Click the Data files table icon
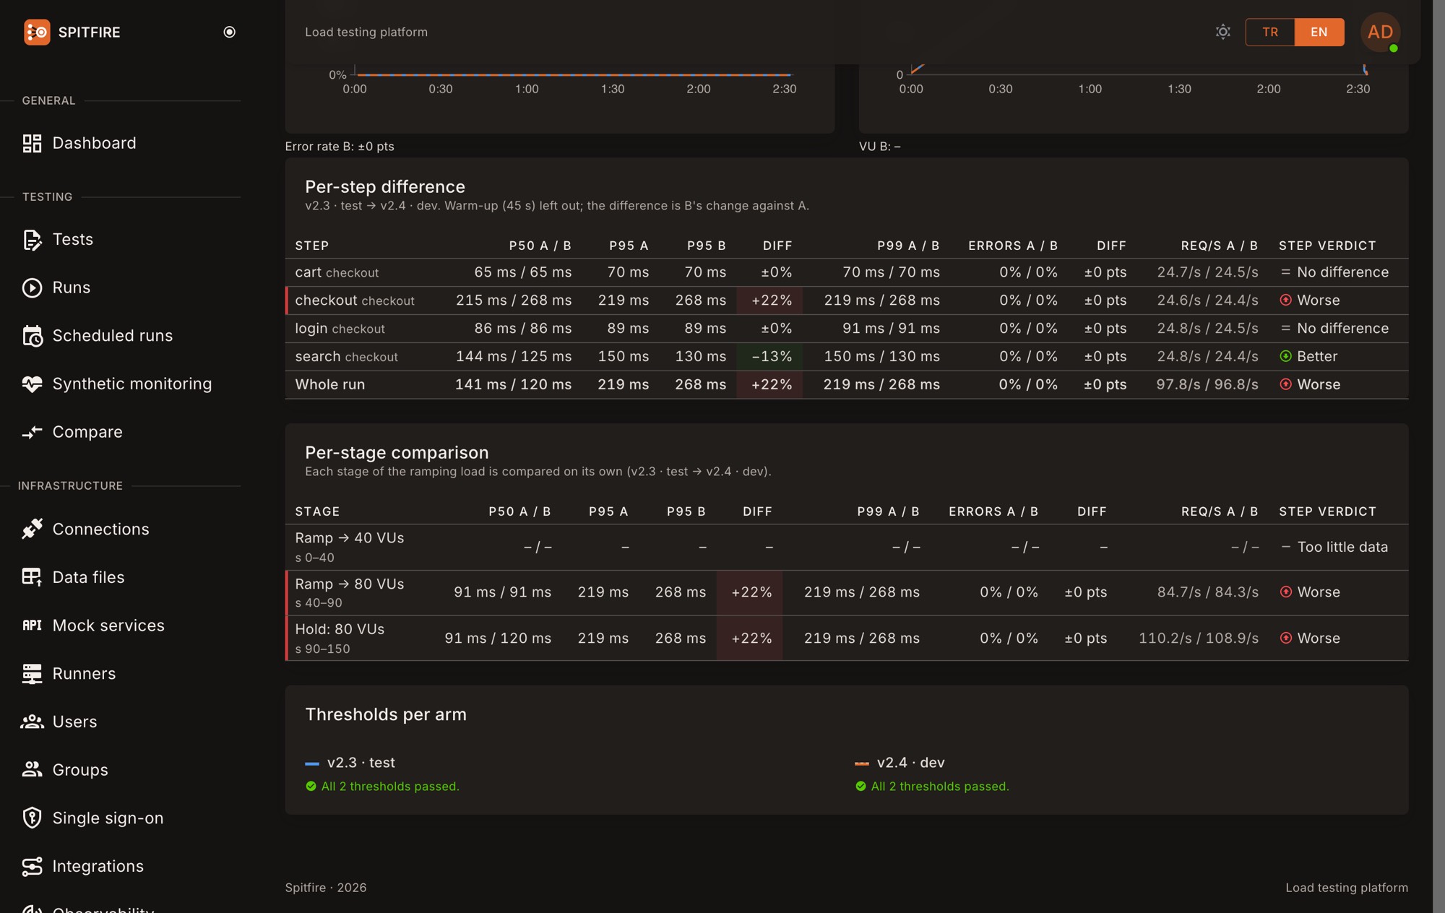 [32, 577]
